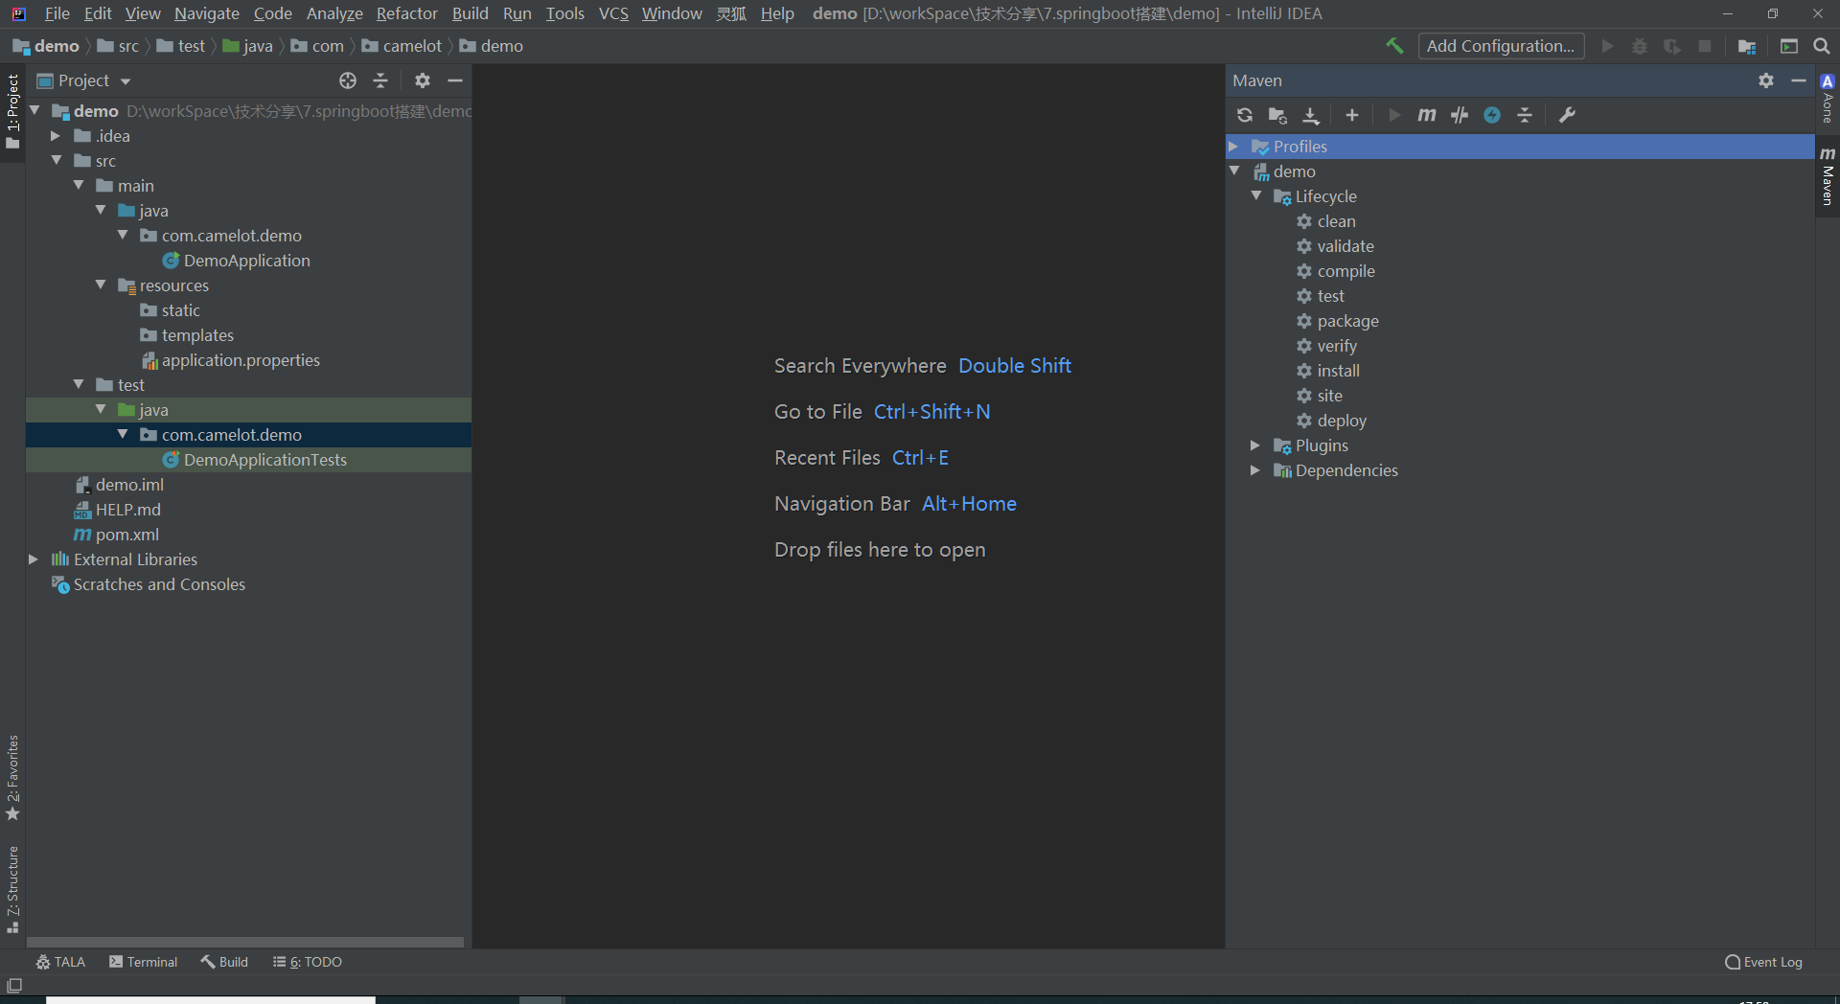Hide the Maven tool window
The image size is (1840, 1004).
[x=1799, y=80]
